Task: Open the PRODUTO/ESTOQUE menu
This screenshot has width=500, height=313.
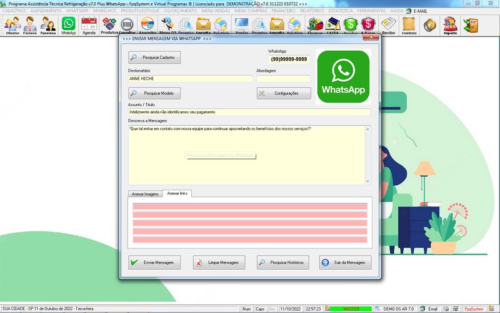Action: 140,11
